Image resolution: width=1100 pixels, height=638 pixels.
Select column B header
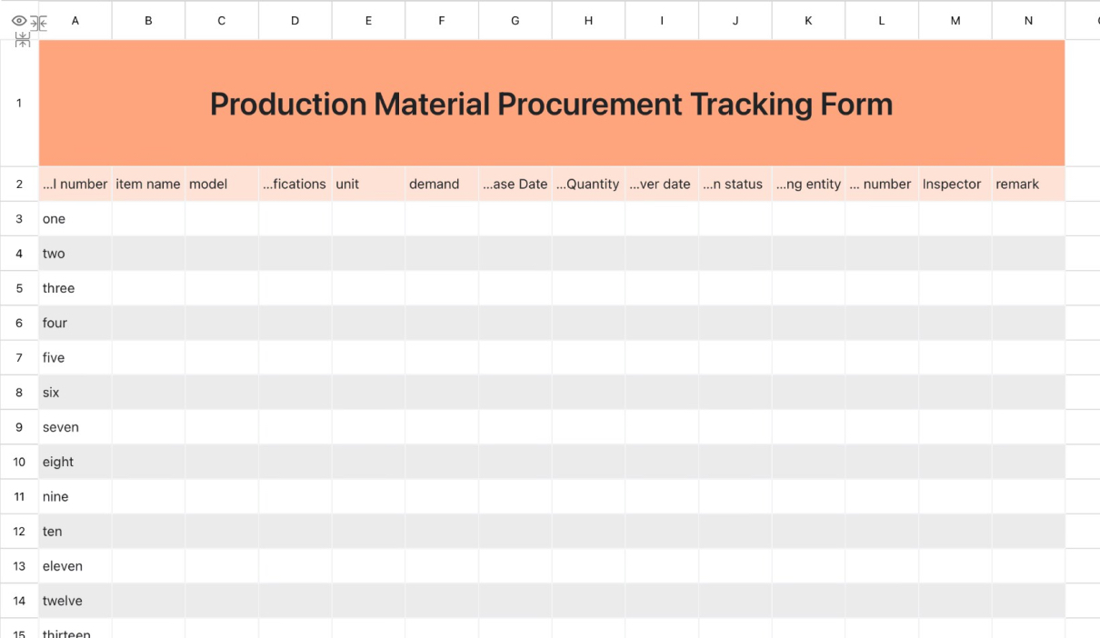(x=149, y=20)
